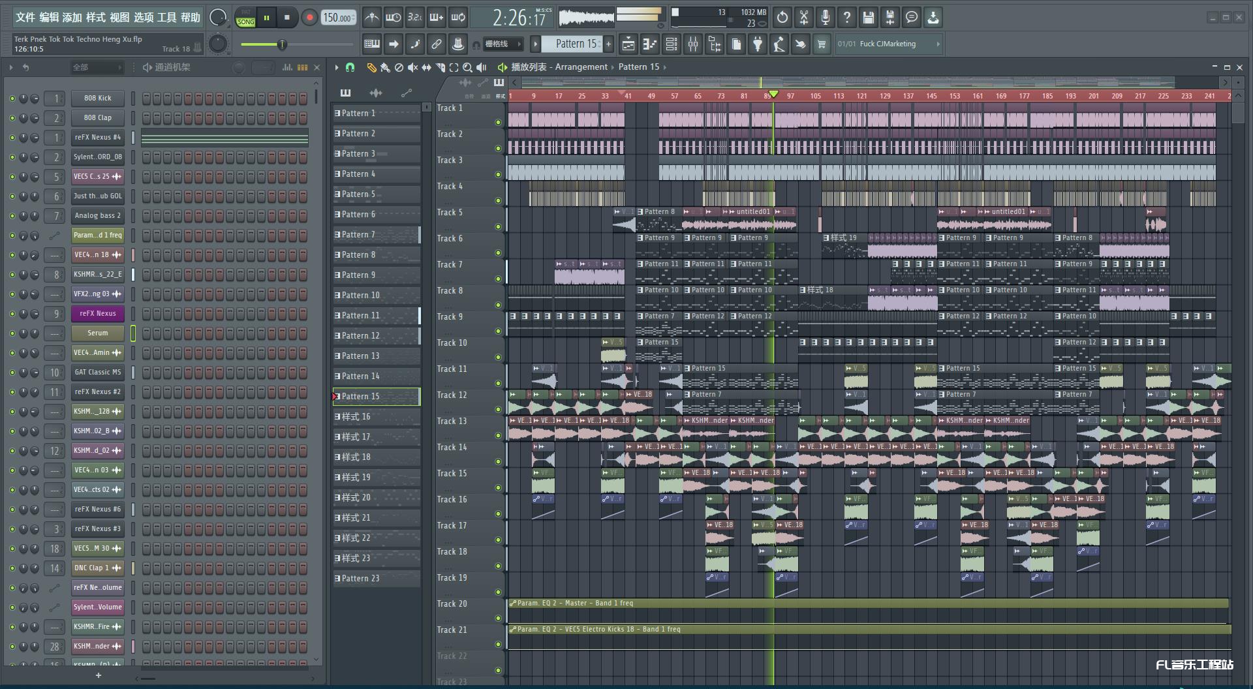Select the playlist slip tool
1253x689 pixels.
(426, 67)
